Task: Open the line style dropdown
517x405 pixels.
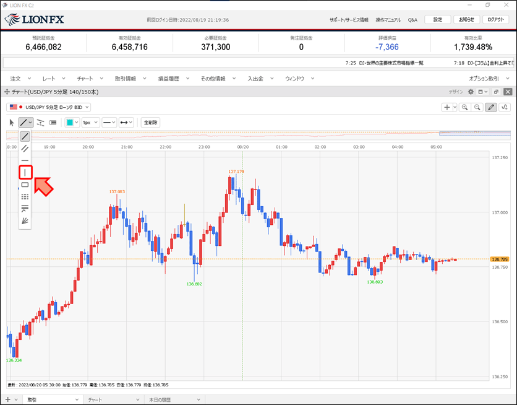Action: click(109, 123)
